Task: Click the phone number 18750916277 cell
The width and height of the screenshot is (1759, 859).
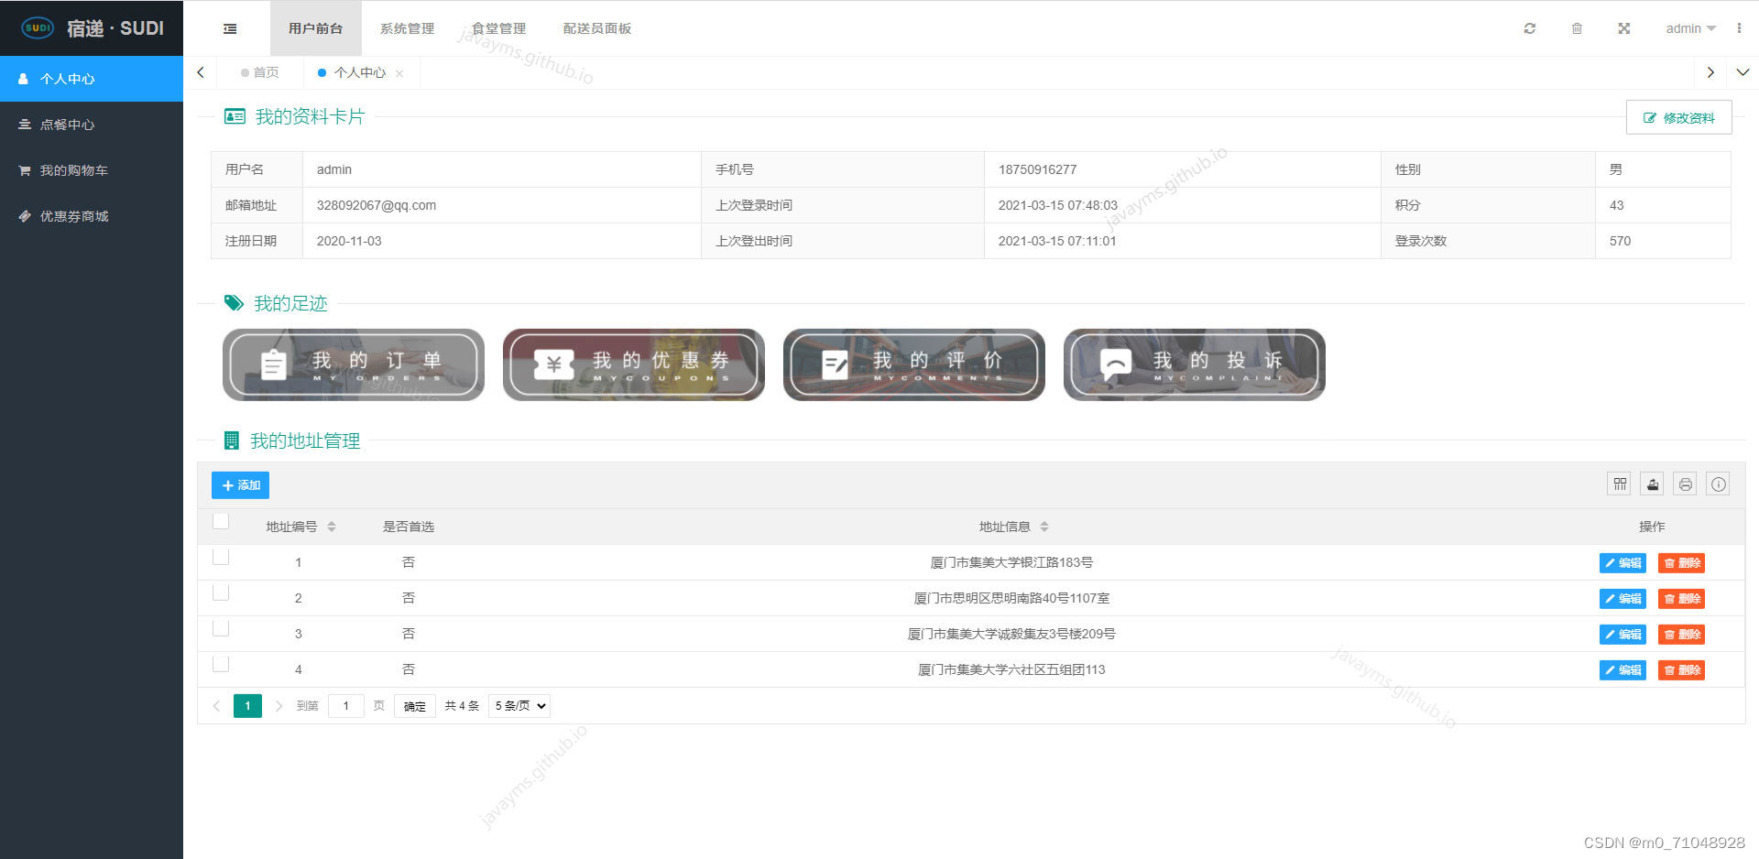Action: (1182, 169)
